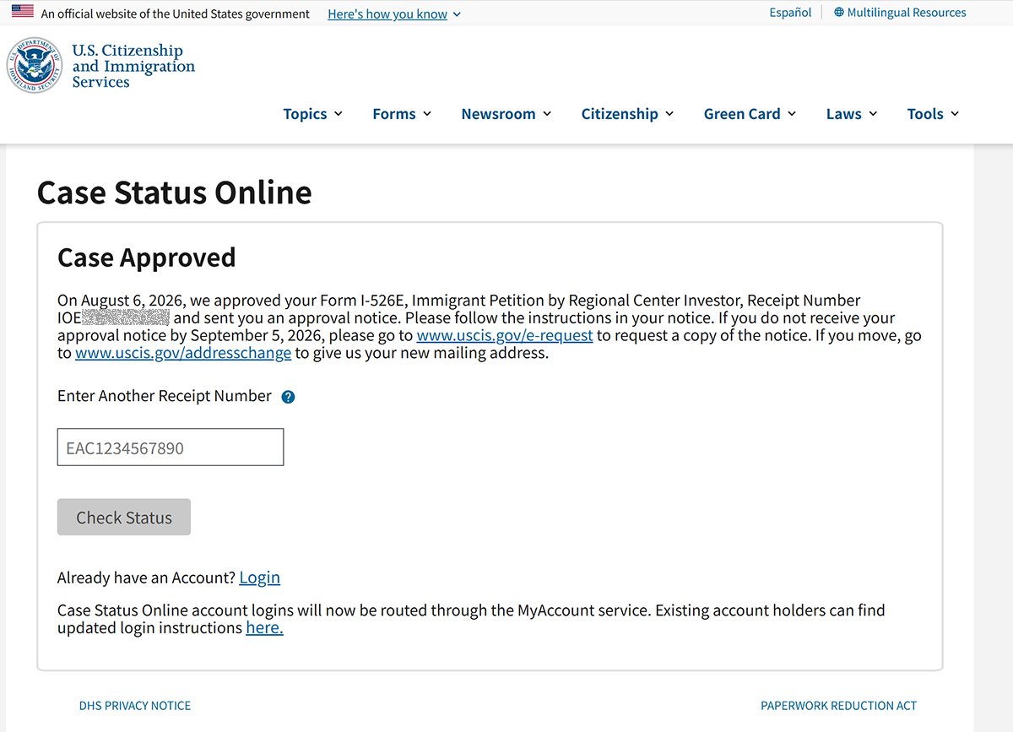Image resolution: width=1013 pixels, height=732 pixels.
Task: Click the receipt number input field
Action: [x=171, y=447]
